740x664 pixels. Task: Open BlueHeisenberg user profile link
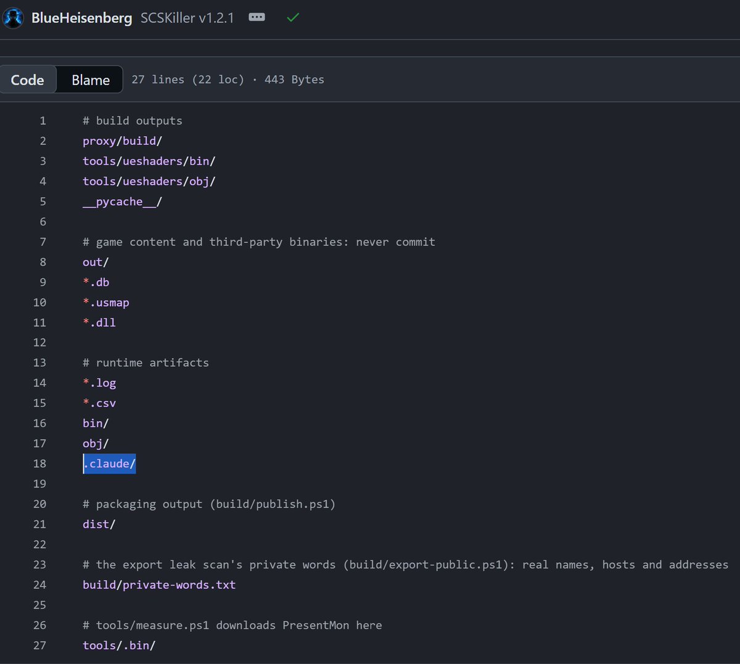81,18
